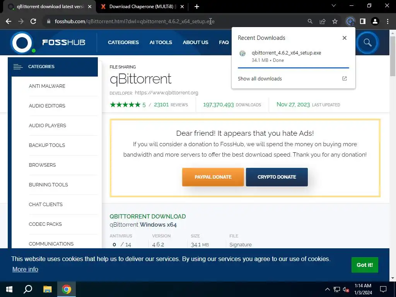This screenshot has height=297, width=396.
Task: Click the Nov 27, 2023 last updated date
Action: (x=293, y=104)
